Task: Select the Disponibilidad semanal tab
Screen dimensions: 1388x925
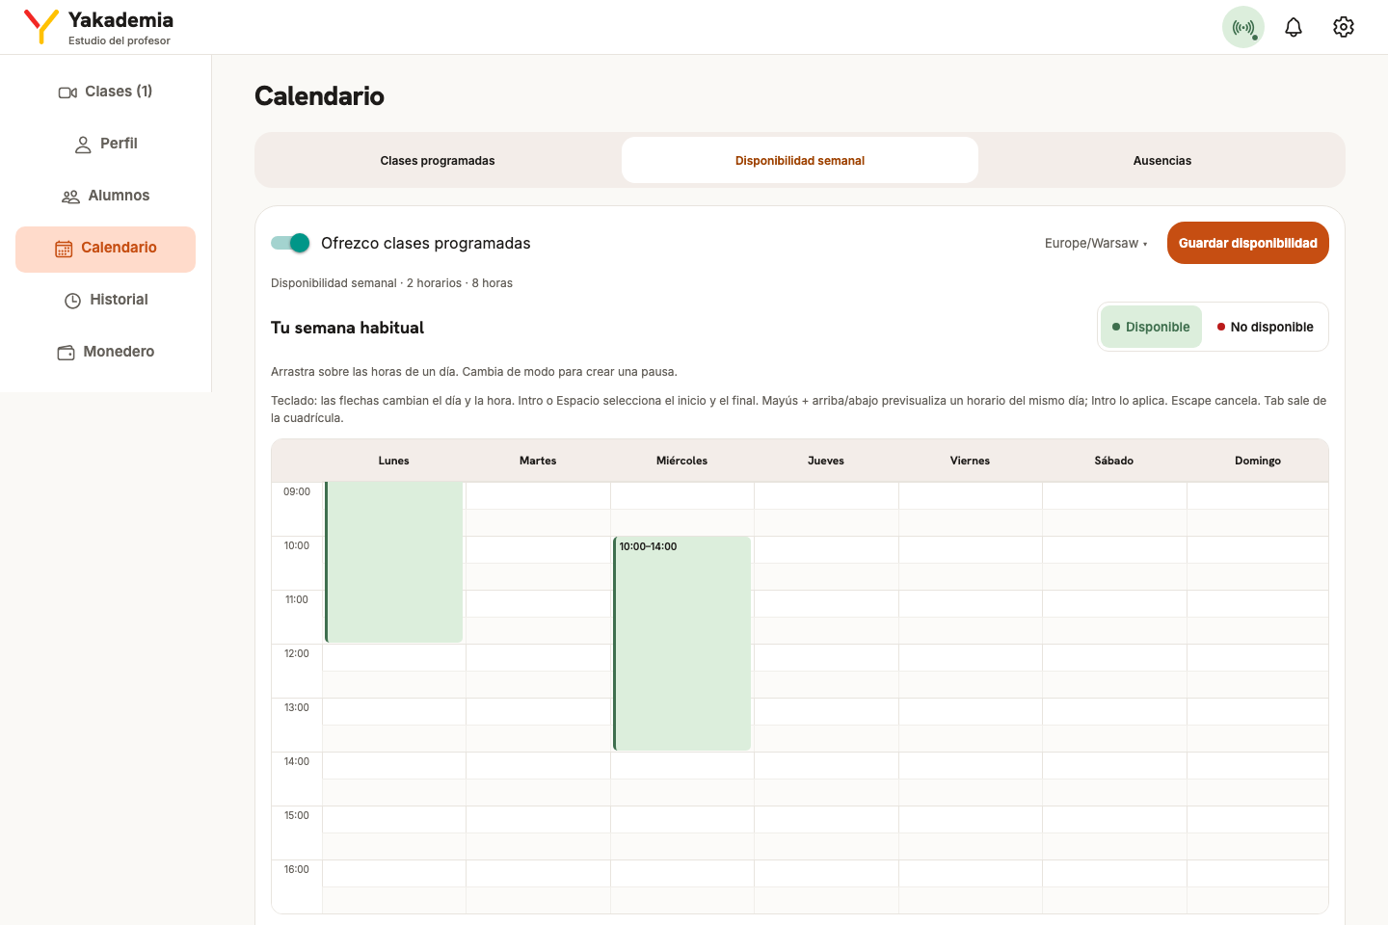Action: [x=800, y=160]
